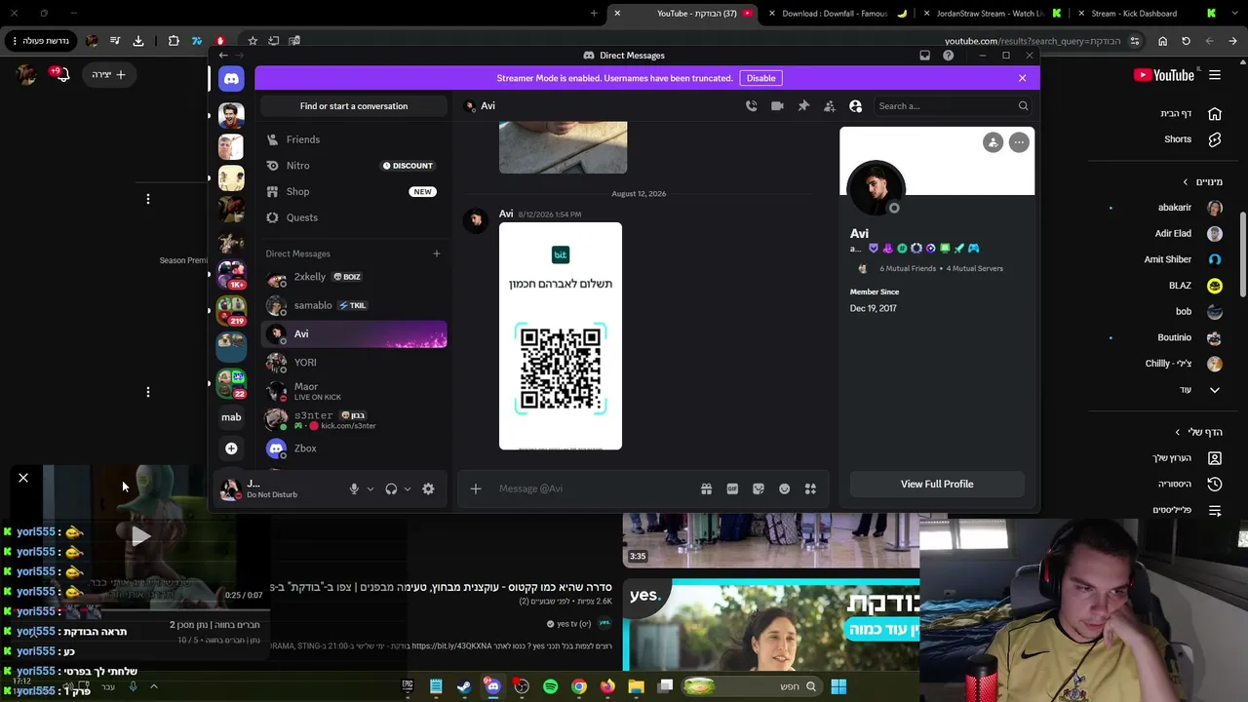Open the YORI conversation
Image resolution: width=1248 pixels, height=702 pixels.
click(354, 363)
